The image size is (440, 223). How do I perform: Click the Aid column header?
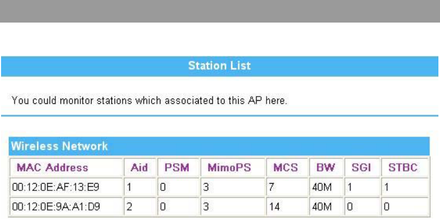(140, 167)
